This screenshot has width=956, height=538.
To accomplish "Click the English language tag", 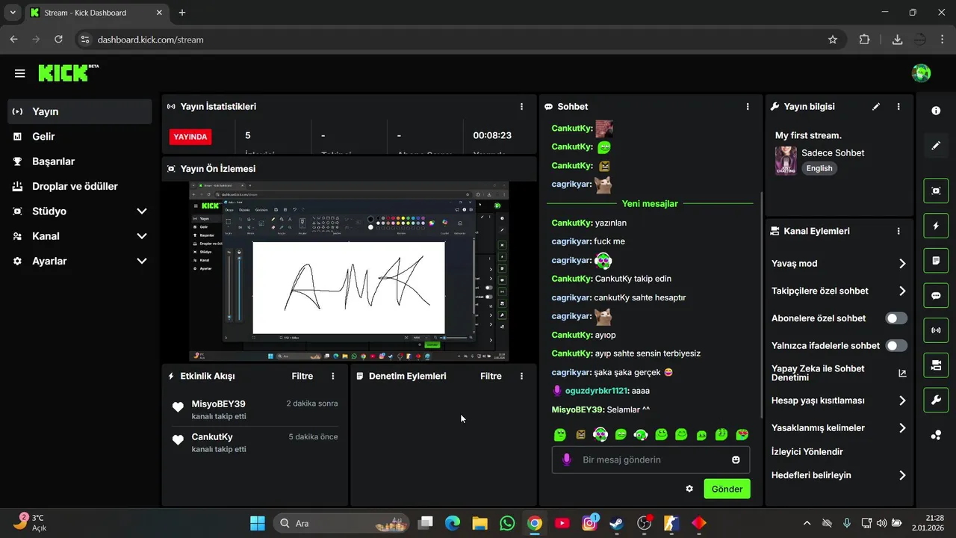I will click(819, 168).
